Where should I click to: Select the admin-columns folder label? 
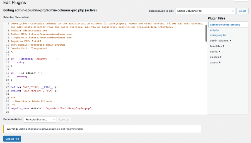(219, 41)
